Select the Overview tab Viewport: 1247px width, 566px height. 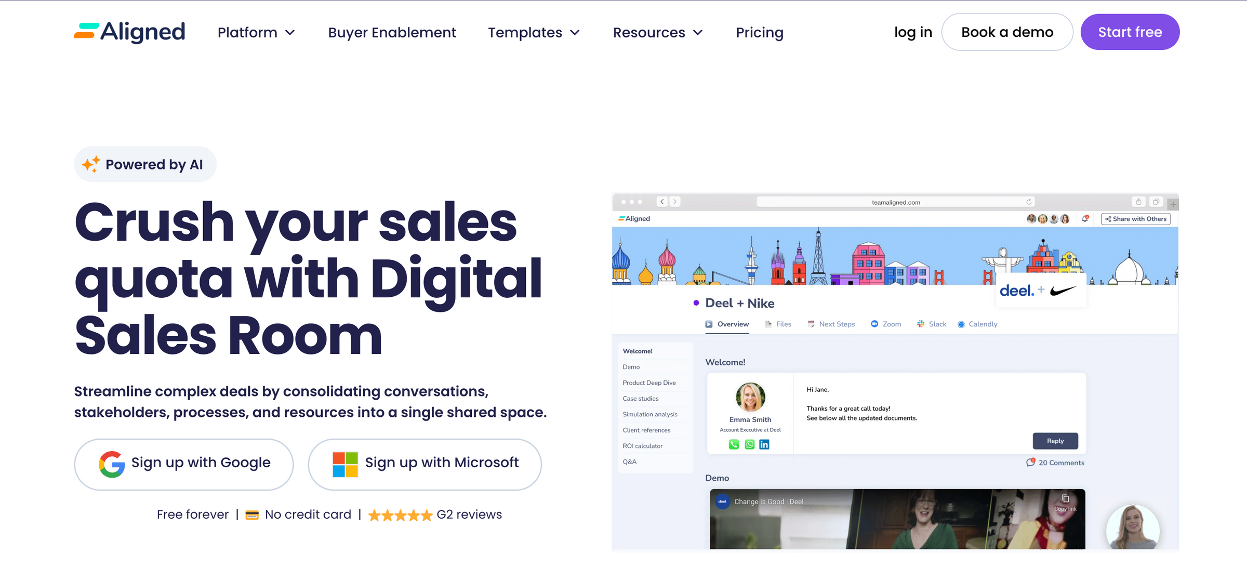point(727,324)
